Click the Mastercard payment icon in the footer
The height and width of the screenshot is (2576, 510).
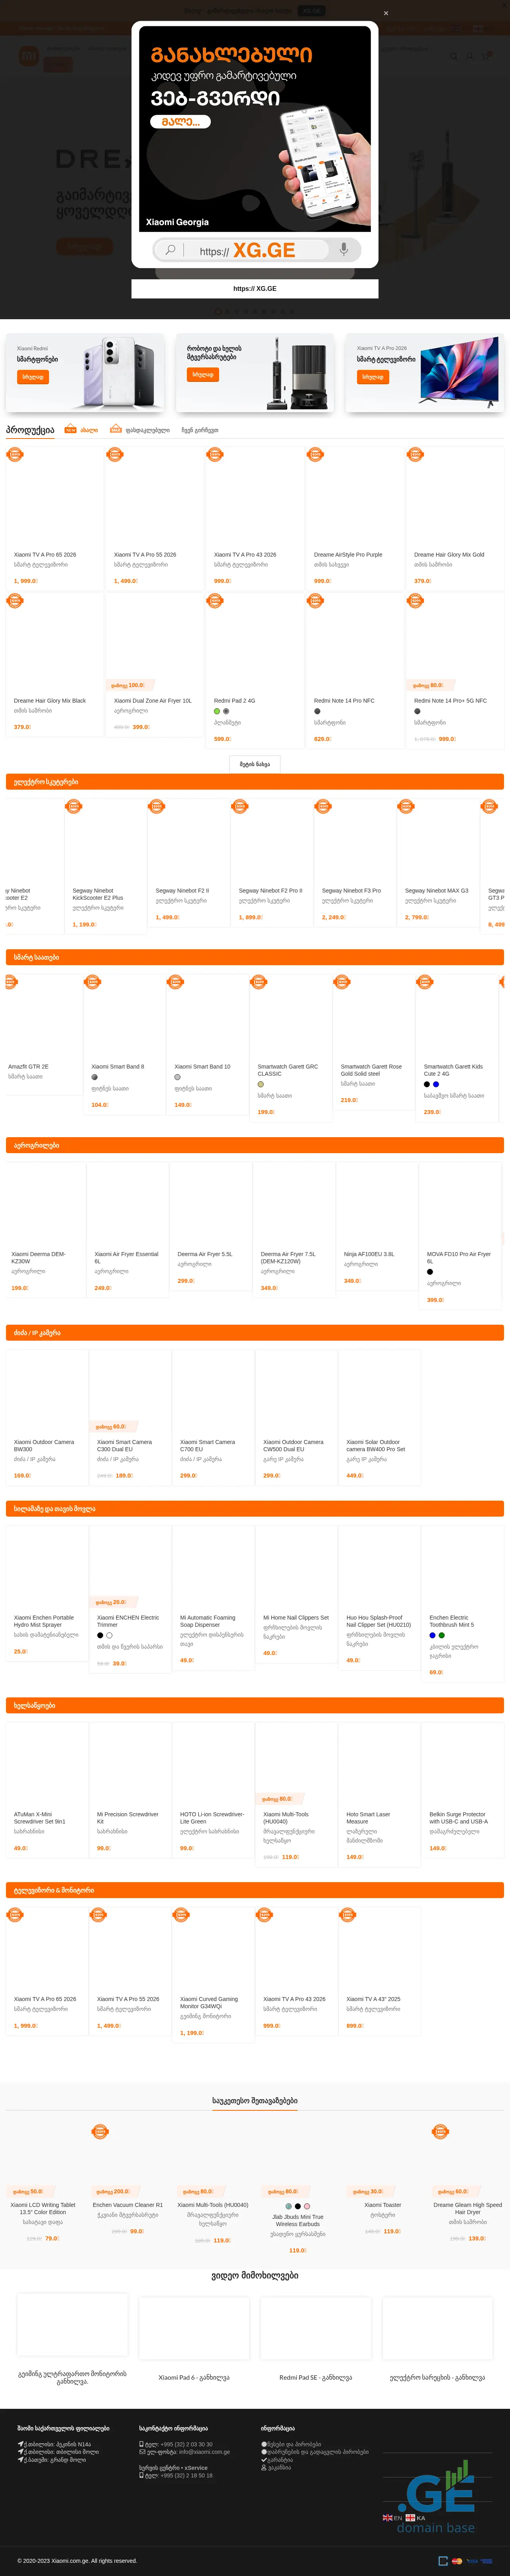tap(456, 2561)
